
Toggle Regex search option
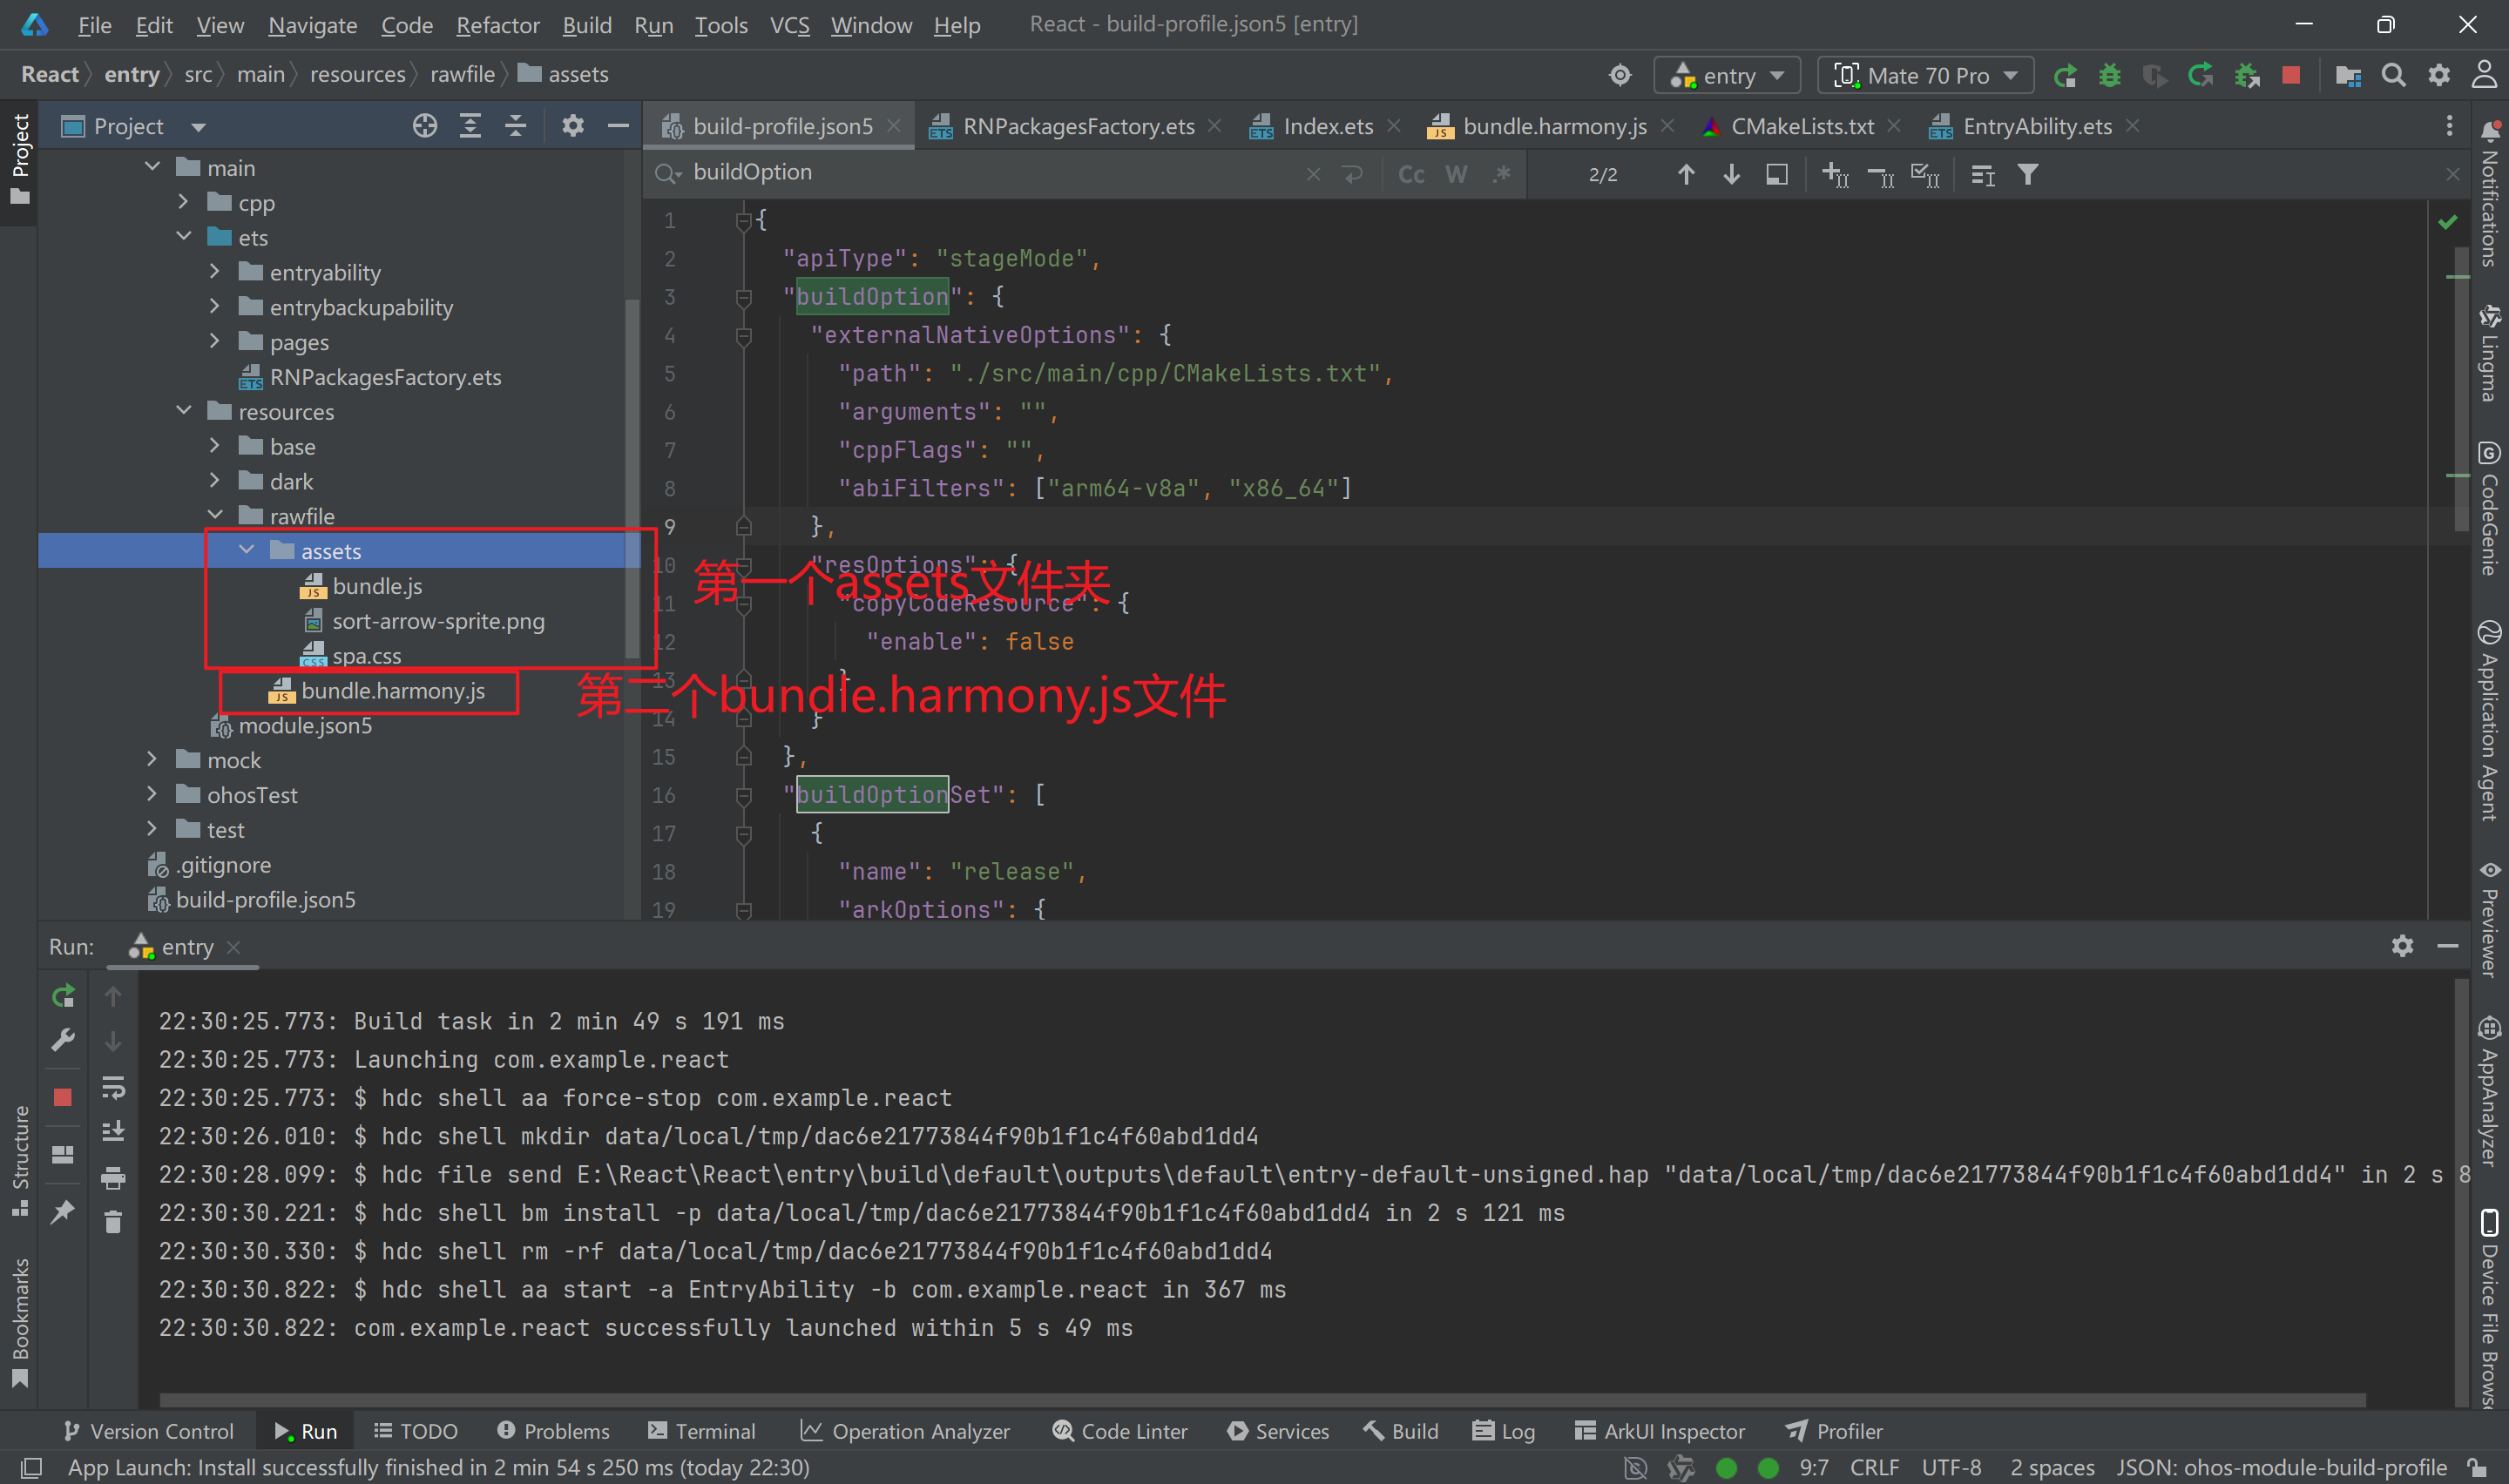[x=1501, y=175]
